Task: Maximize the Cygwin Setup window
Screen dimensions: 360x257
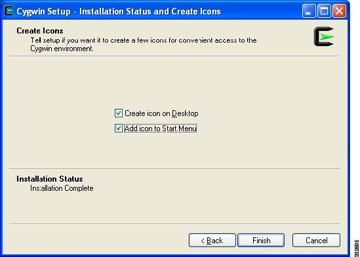Action: point(324,10)
